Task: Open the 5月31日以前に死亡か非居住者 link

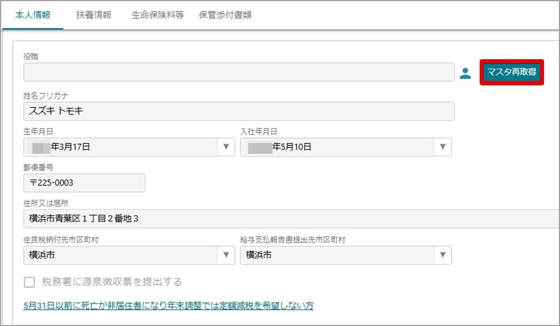Action: tap(168, 306)
